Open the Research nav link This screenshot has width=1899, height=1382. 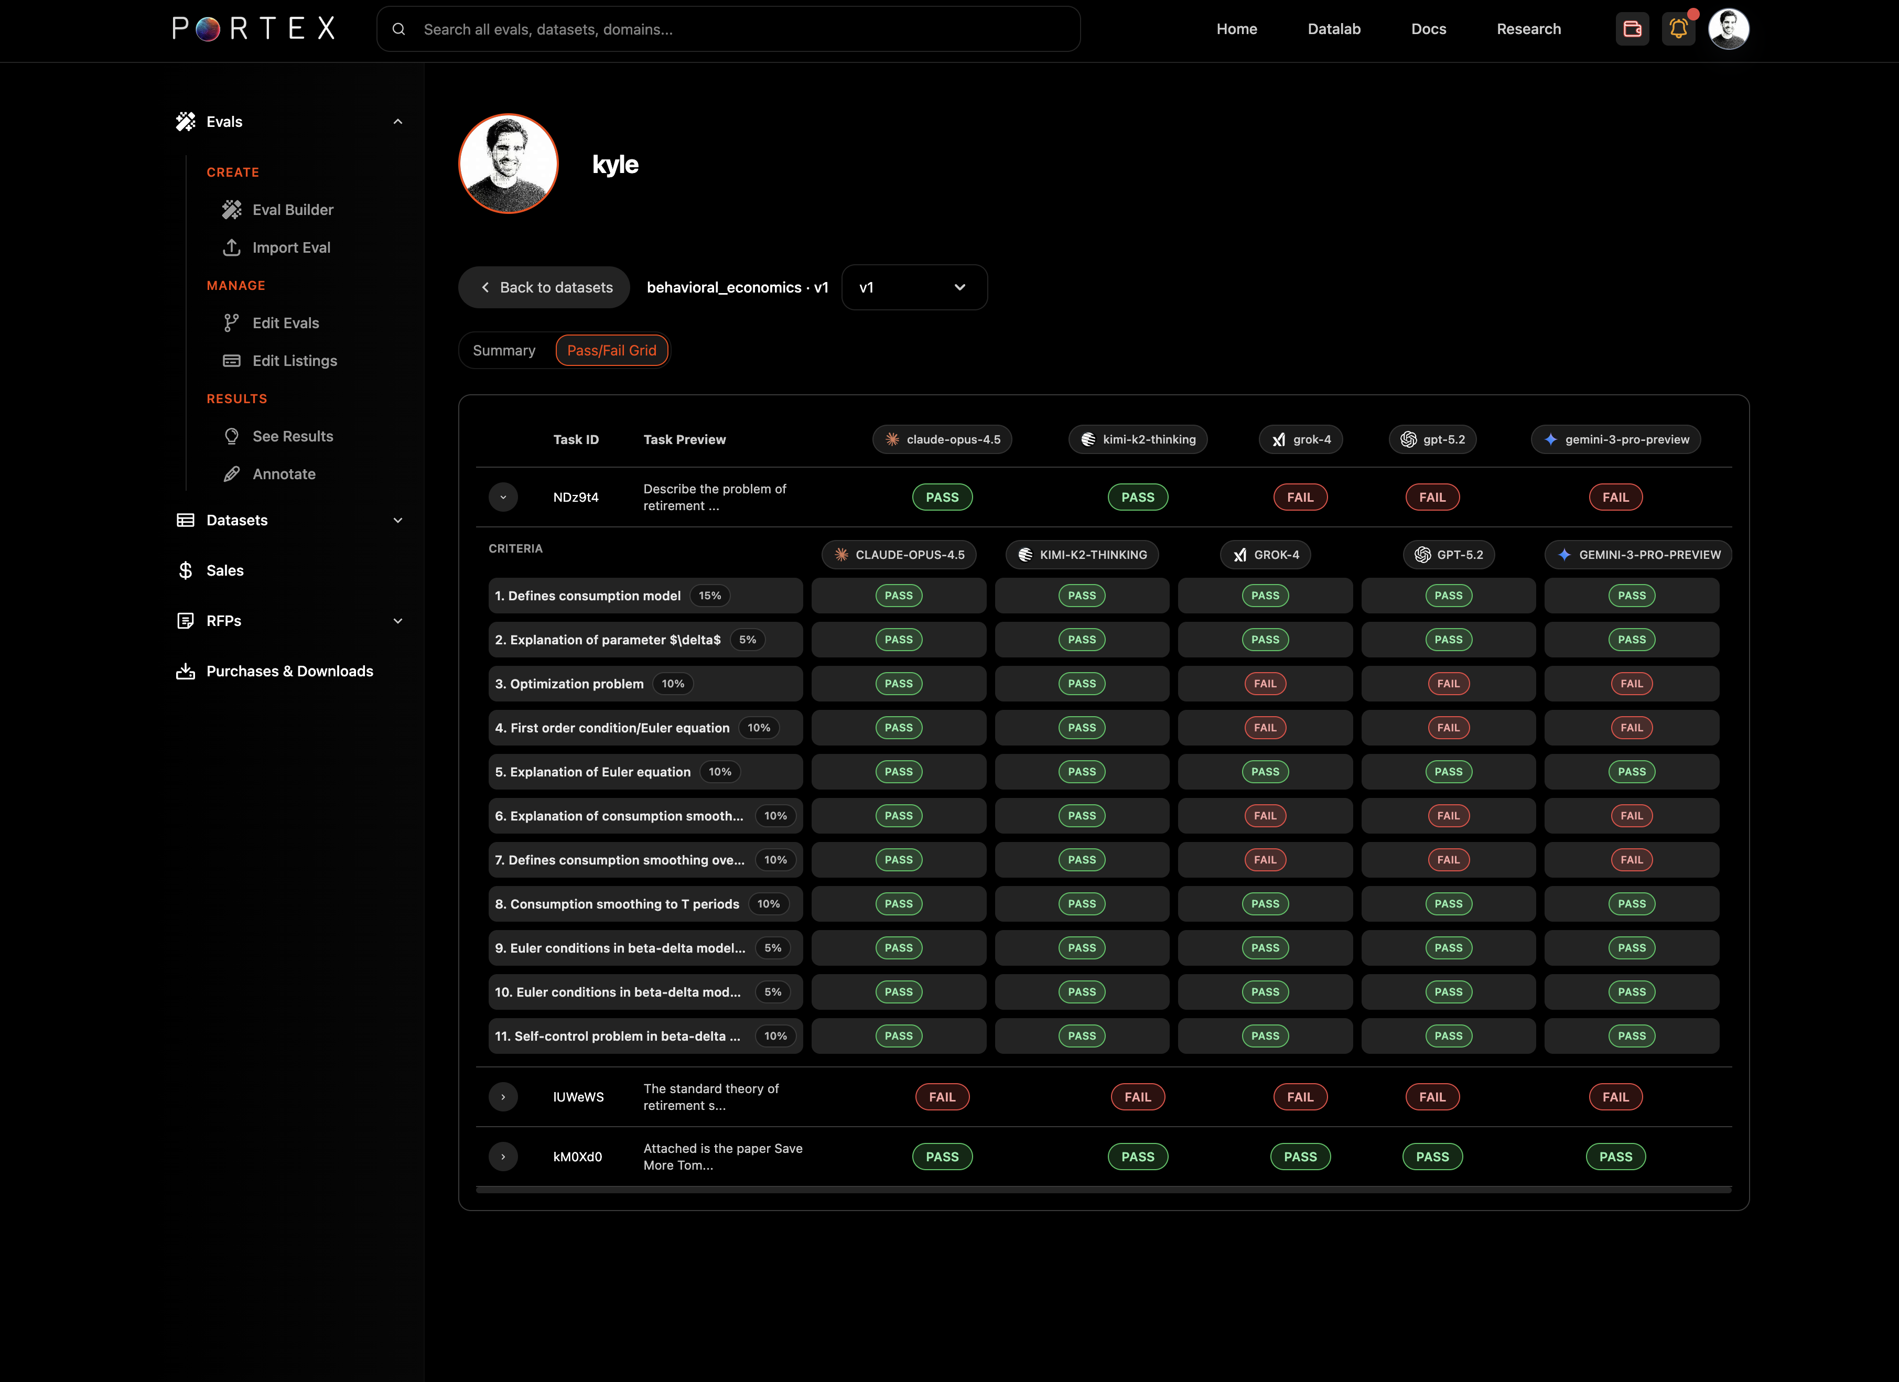[1528, 29]
